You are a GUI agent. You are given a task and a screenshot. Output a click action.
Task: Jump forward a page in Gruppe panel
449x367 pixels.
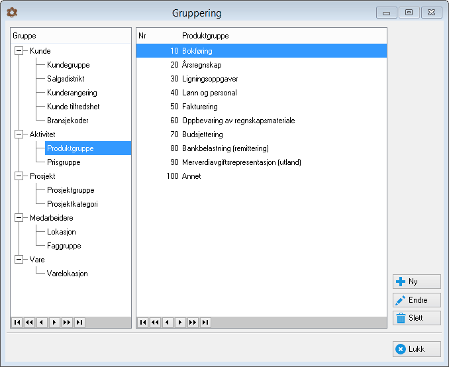point(67,323)
